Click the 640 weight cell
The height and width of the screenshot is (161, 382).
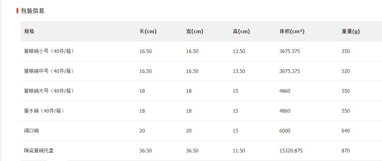point(346,131)
